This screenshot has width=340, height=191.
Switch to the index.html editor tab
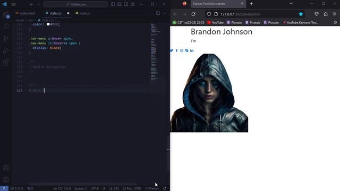coord(25,13)
